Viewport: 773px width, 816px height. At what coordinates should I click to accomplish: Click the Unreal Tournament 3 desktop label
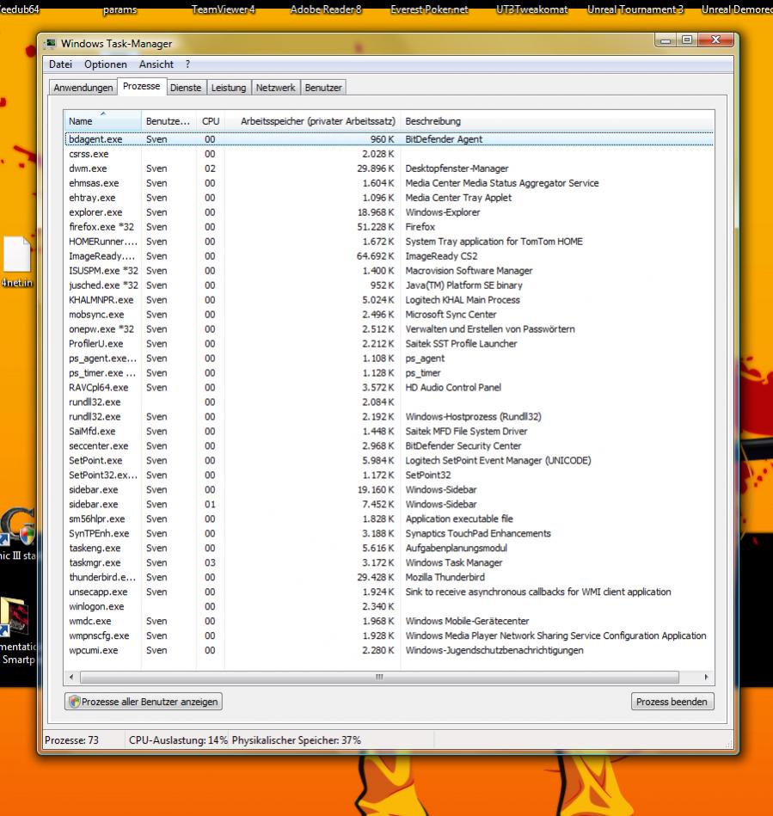(635, 9)
